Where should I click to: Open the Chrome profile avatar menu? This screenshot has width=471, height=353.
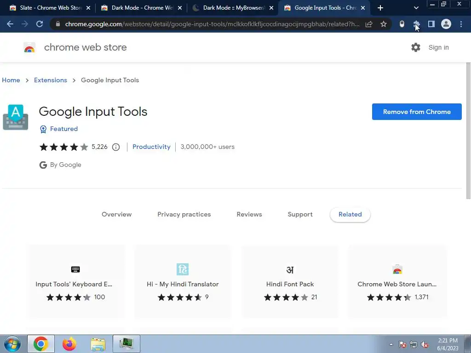(446, 24)
